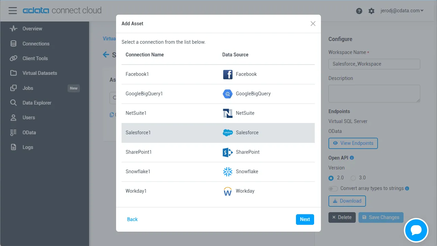Select the Salesforce1 connection name
The height and width of the screenshot is (246, 437).
point(138,133)
